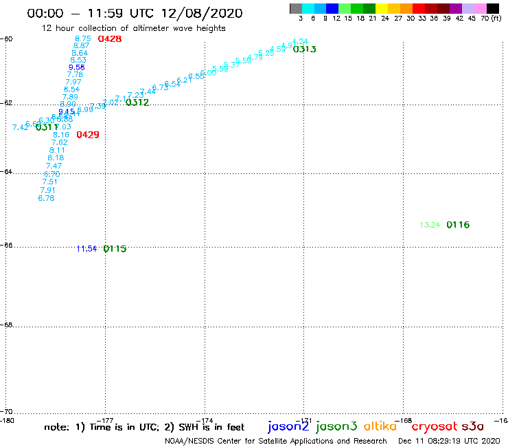Click the -174 longitude axis label
Image resolution: width=508 pixels, height=447 pixels.
tap(205, 421)
